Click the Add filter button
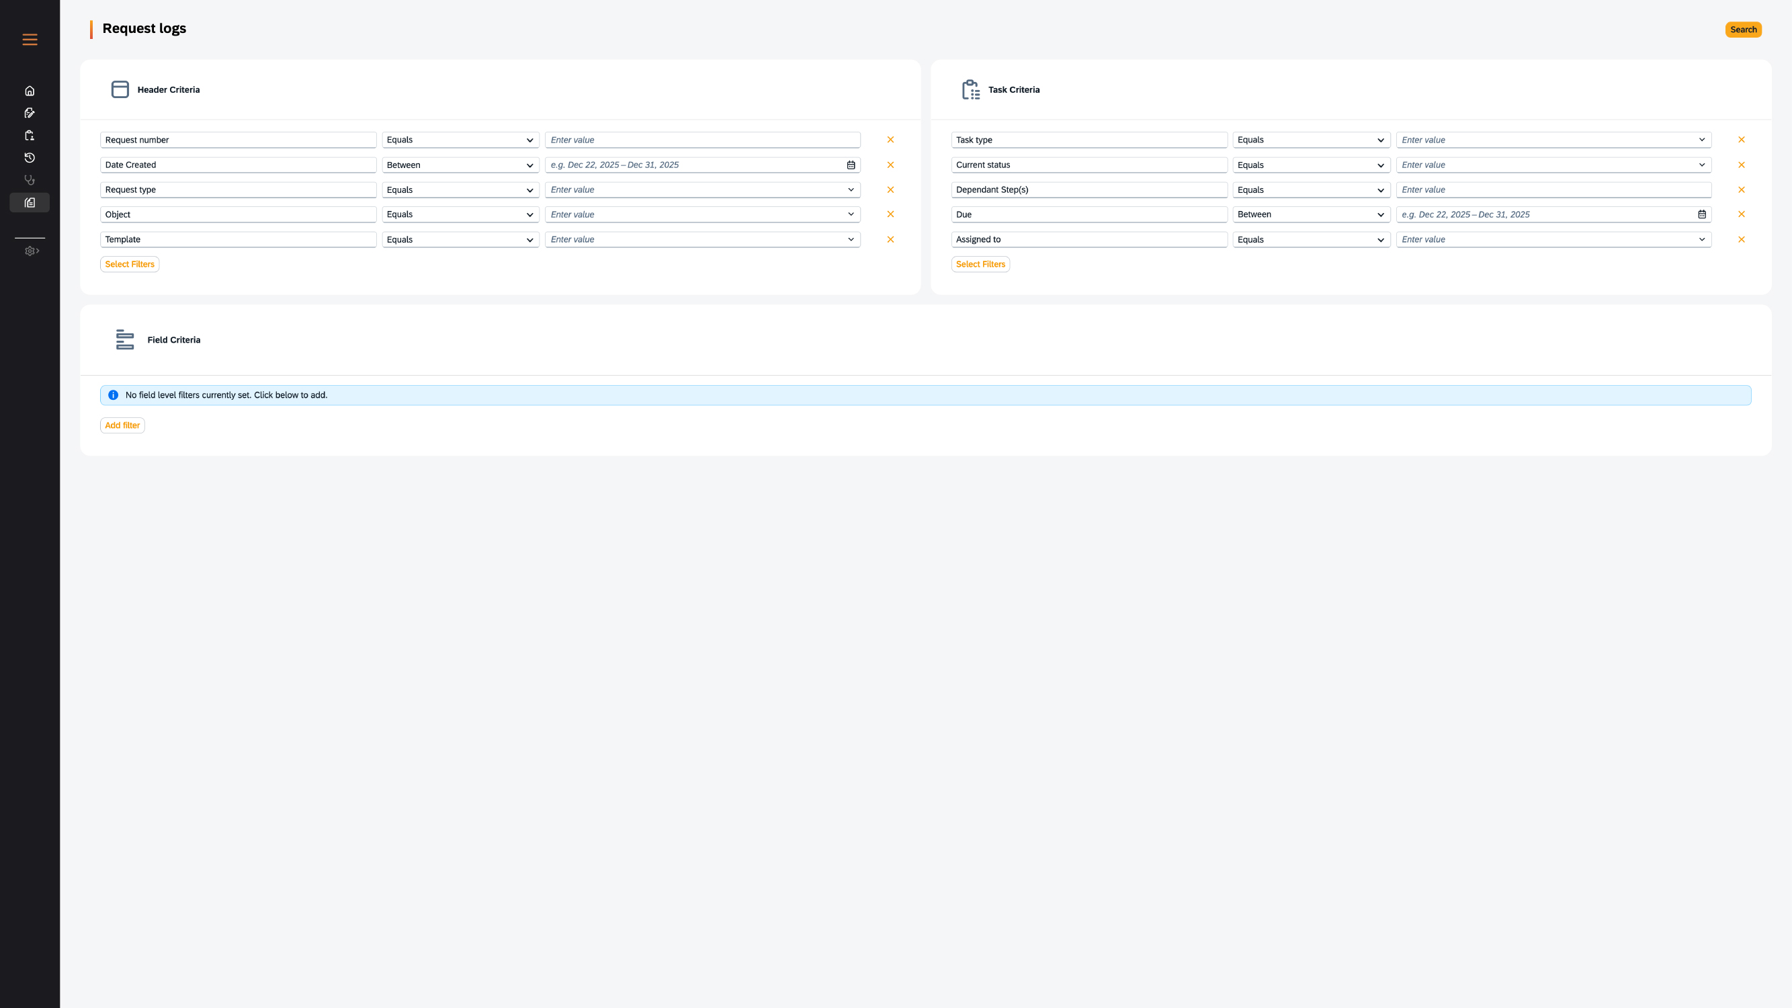This screenshot has width=1792, height=1008. click(x=122, y=426)
